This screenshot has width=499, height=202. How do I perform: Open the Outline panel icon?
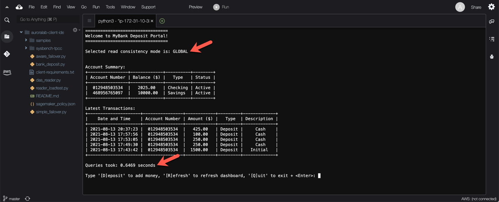pos(492,39)
